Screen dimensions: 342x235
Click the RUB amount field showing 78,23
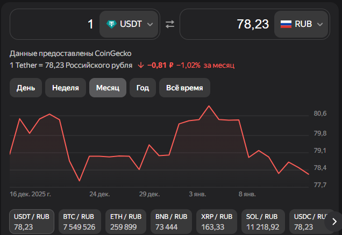pyautogui.click(x=226, y=24)
